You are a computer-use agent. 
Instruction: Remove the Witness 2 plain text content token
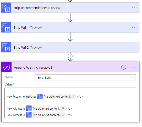(x=63, y=115)
